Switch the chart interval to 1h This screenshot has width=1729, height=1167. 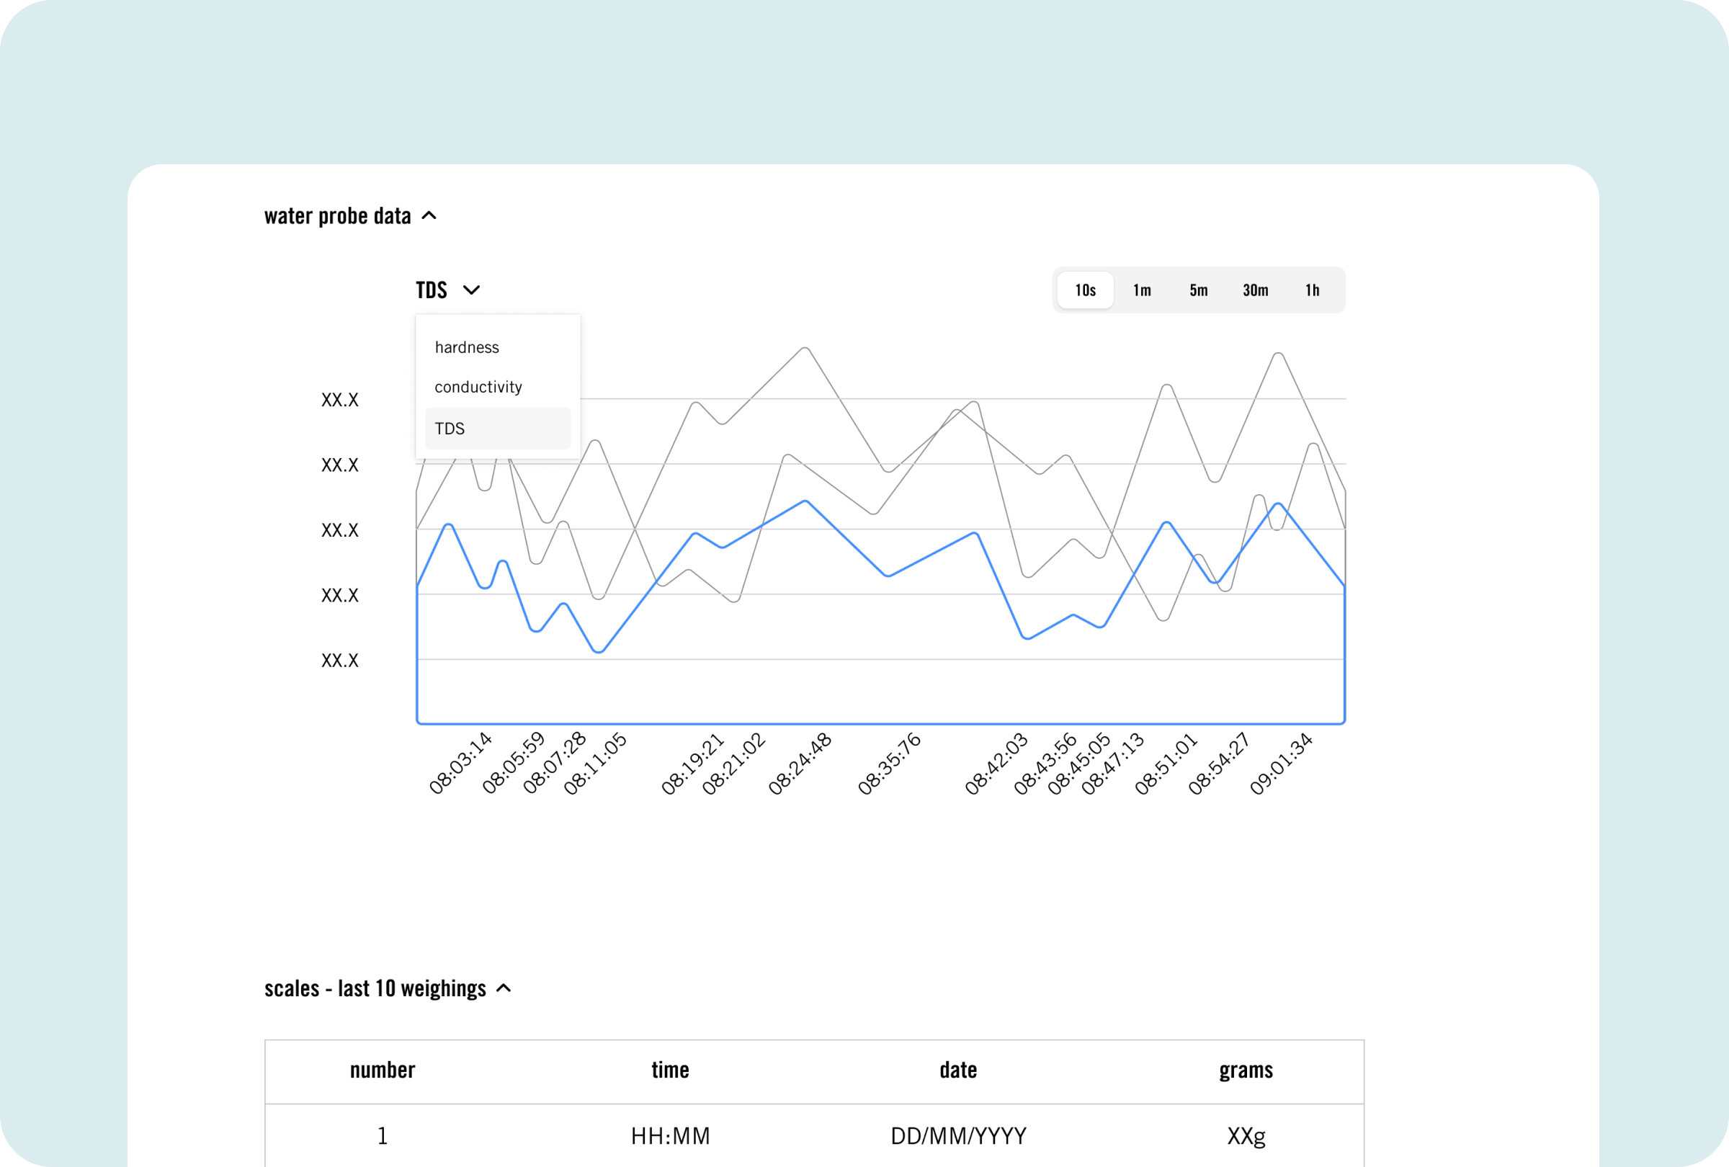click(x=1313, y=290)
